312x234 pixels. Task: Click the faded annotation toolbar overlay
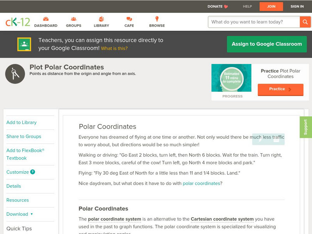(268, 139)
